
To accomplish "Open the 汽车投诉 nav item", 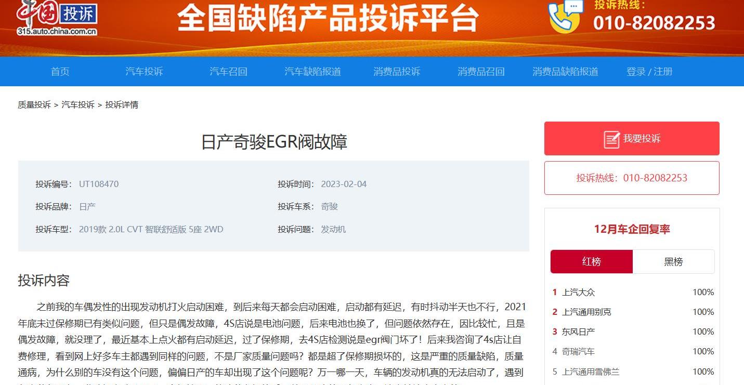I will [x=144, y=72].
